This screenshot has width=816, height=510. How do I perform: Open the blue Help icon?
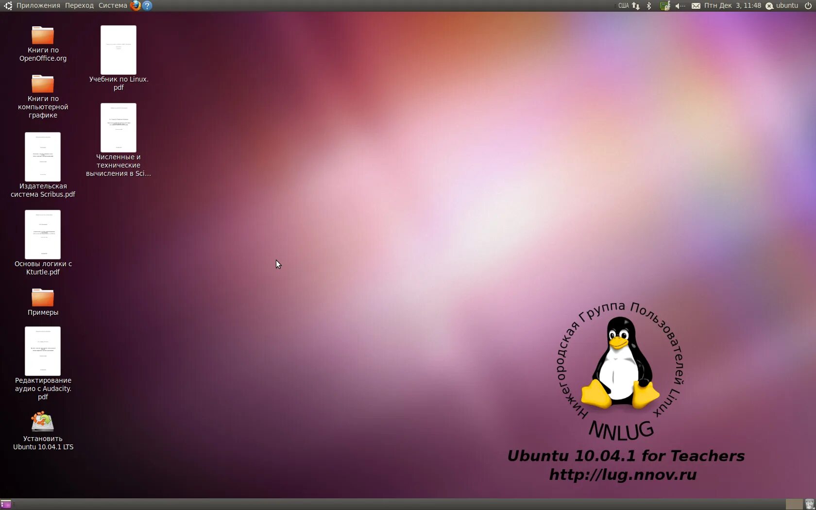pyautogui.click(x=147, y=5)
